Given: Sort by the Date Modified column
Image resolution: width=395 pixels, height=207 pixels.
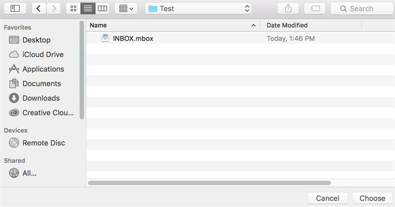Looking at the screenshot, I should [x=311, y=25].
